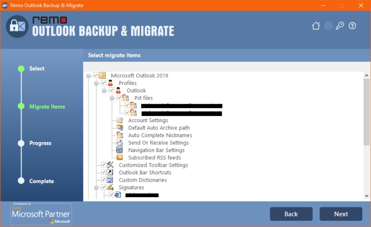371x227 pixels.
Task: Select the Navigation Bar Settings label
Action: (x=156, y=150)
